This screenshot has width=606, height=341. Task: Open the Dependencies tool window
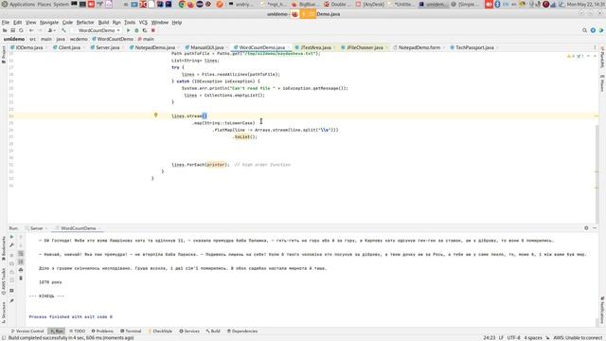click(x=242, y=331)
